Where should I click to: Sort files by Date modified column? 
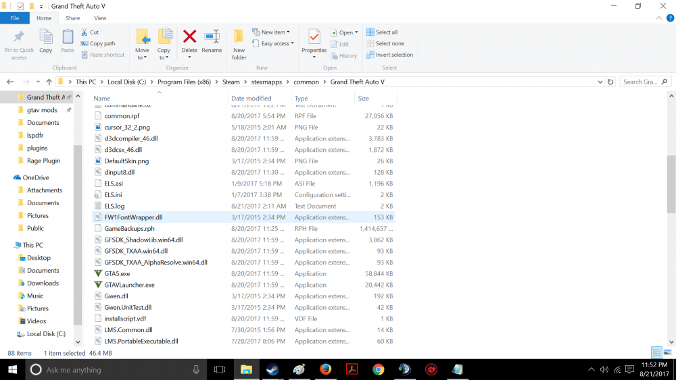251,98
